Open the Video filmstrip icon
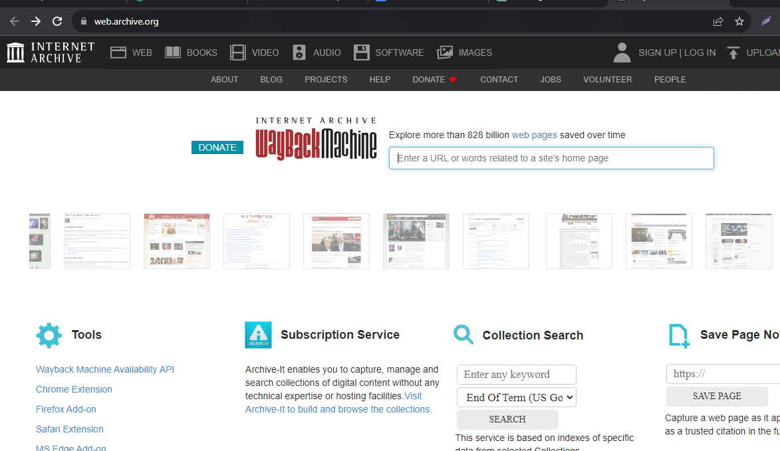Viewport: 780px width, 451px height. [238, 52]
